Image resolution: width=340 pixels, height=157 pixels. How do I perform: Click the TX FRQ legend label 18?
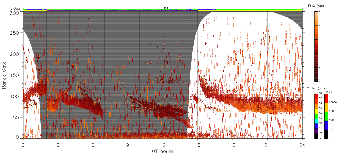320,94
